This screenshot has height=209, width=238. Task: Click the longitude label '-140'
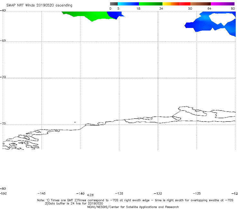click(x=80, y=193)
